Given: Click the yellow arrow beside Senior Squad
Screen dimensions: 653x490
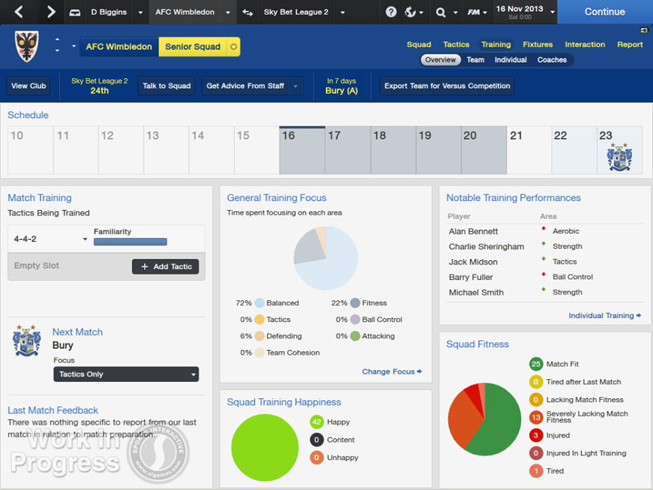Looking at the screenshot, I should (x=233, y=47).
